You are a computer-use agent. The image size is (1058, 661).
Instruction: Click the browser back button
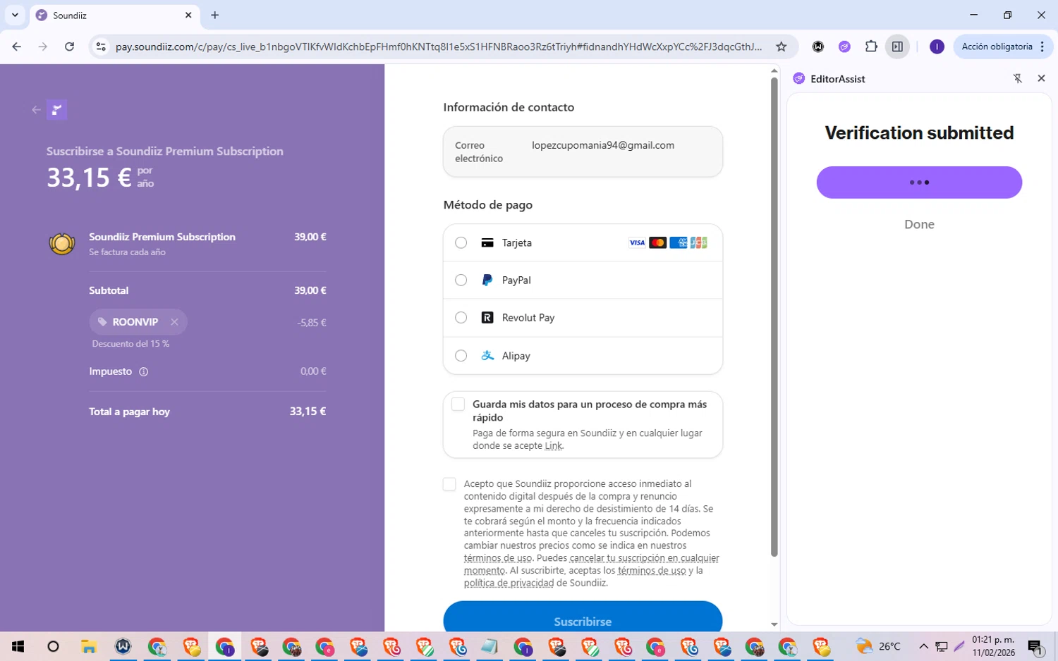click(x=17, y=47)
